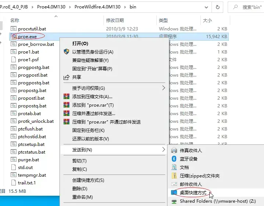
Task: Expand chevron after Proe4.0M130 breadcrumb
Action: tap(70, 7)
